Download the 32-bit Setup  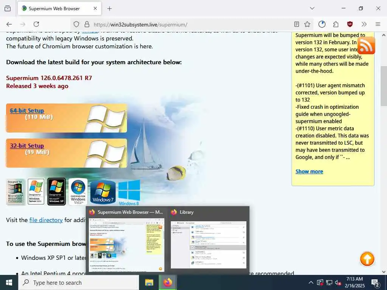[x=27, y=145]
